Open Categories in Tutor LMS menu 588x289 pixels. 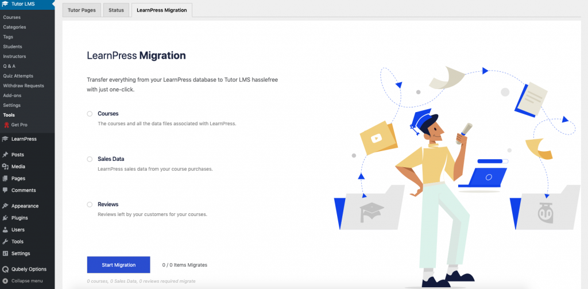click(x=14, y=27)
